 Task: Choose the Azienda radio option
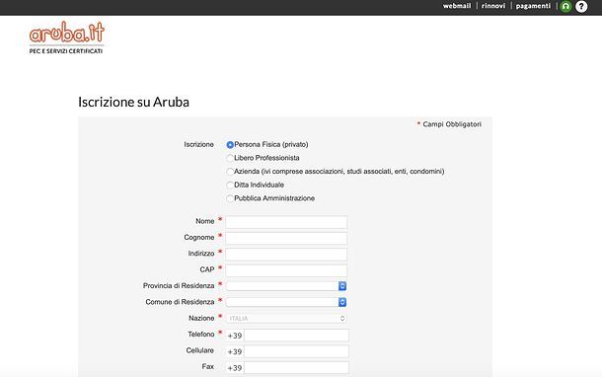pyautogui.click(x=230, y=172)
